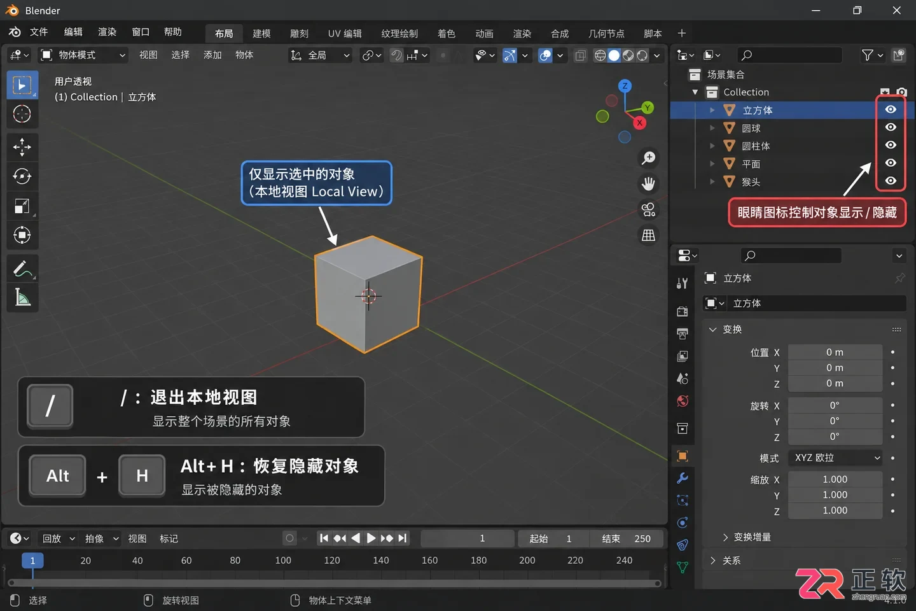Image resolution: width=916 pixels, height=611 pixels.
Task: Open the timeline 标记 menu
Action: [169, 538]
